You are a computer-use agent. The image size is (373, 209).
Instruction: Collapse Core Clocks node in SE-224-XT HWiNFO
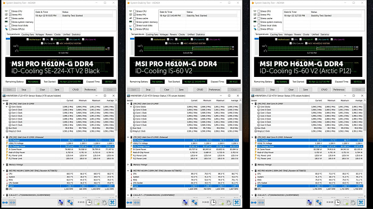click(x=6, y=107)
